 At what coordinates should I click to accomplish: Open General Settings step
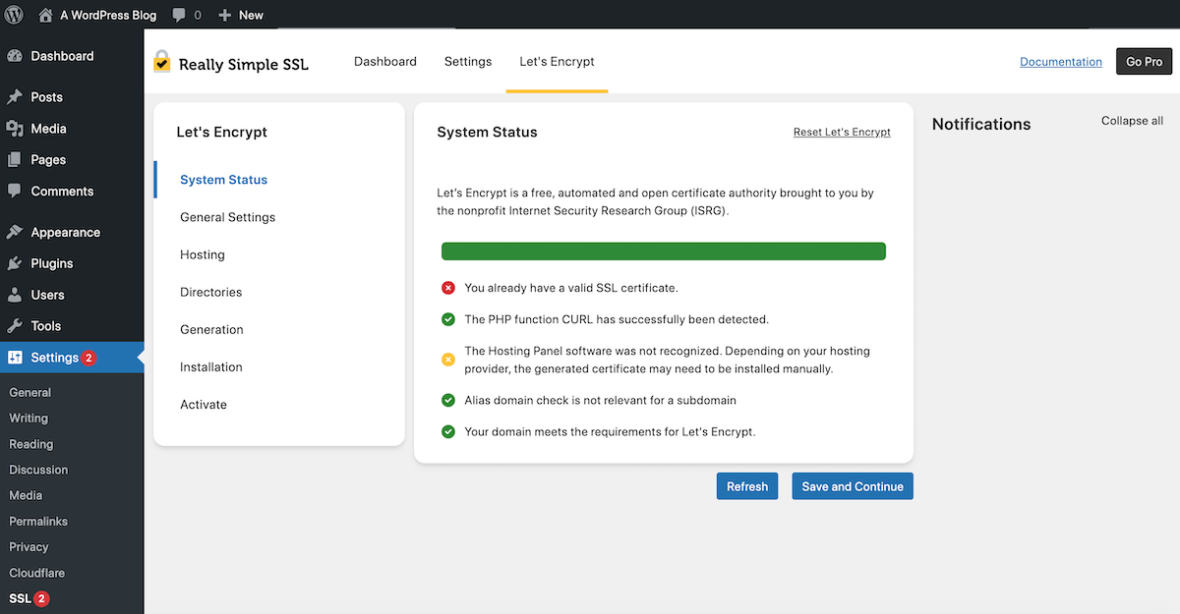[x=228, y=217]
